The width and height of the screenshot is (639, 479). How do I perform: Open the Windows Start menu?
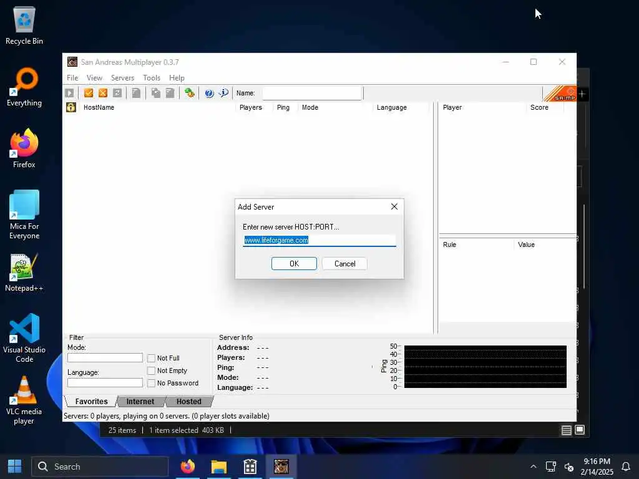click(x=15, y=467)
